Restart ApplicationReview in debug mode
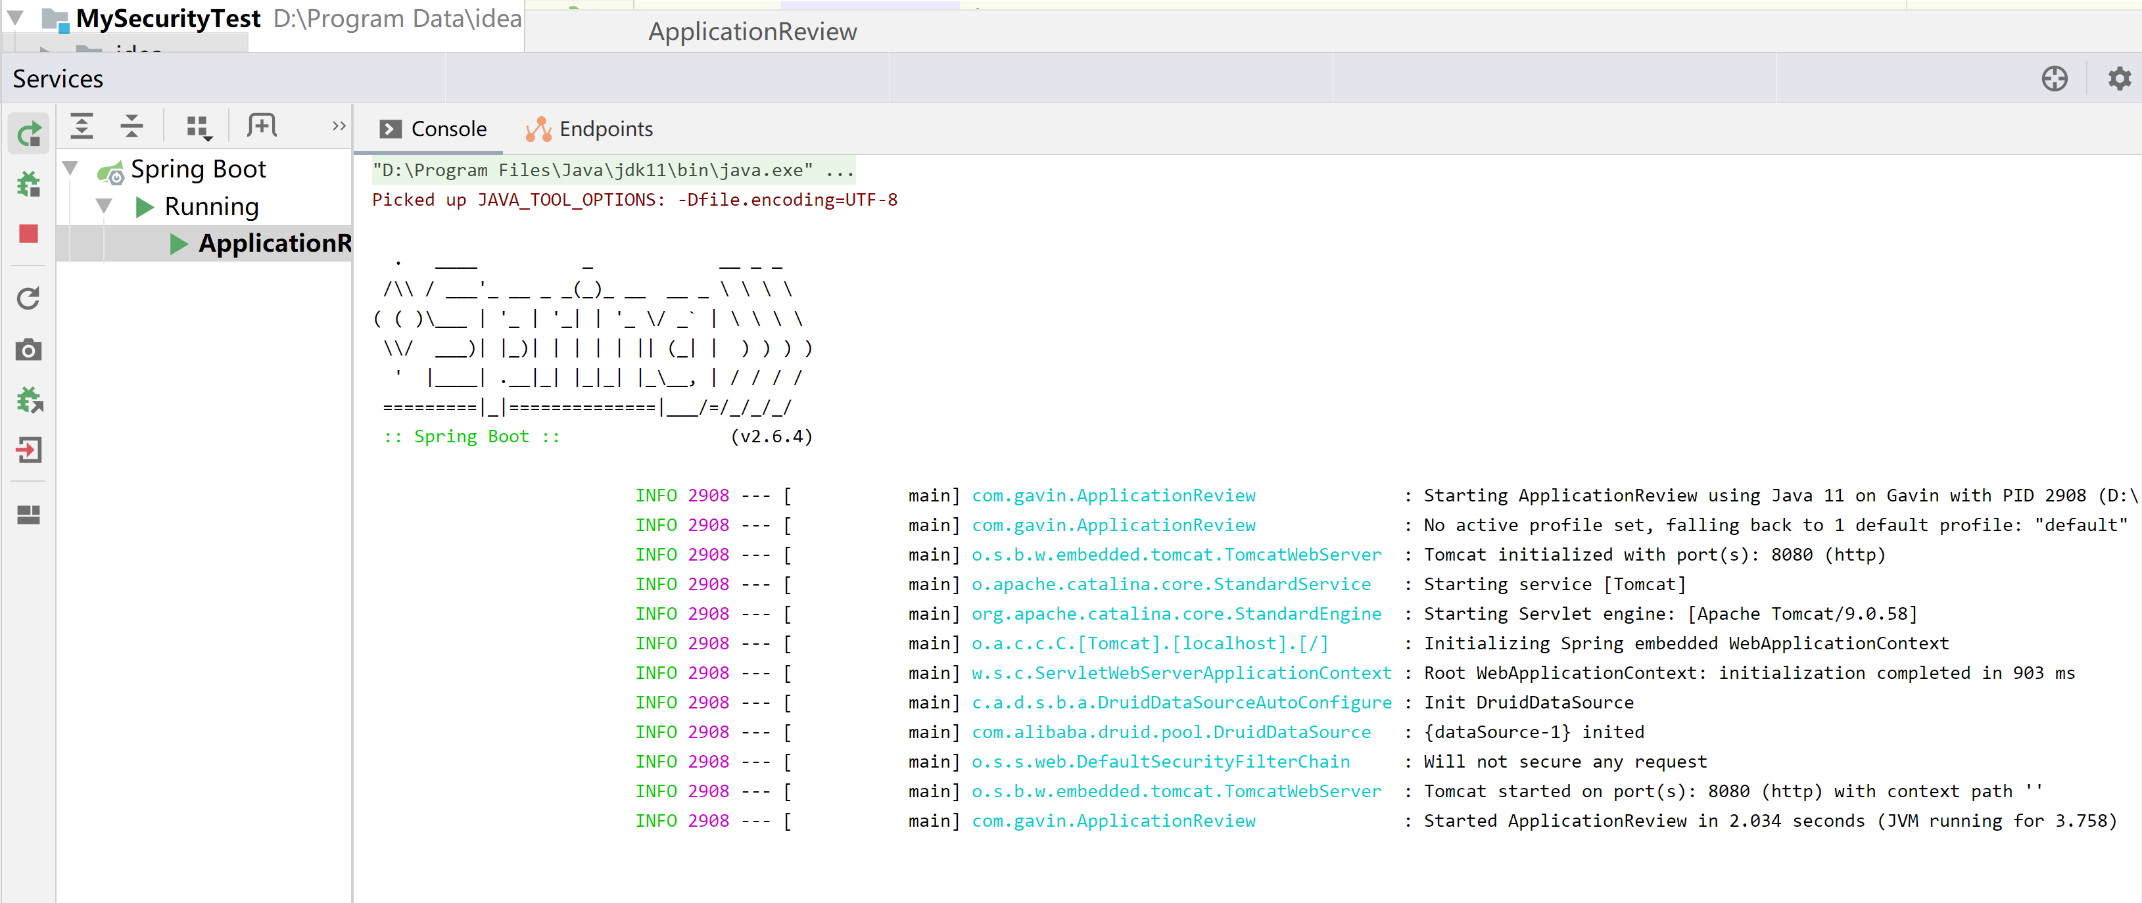The image size is (2142, 903). 28,185
